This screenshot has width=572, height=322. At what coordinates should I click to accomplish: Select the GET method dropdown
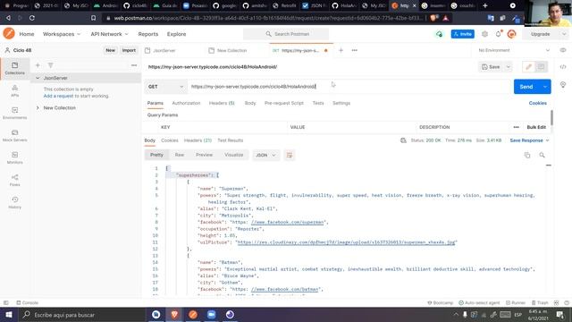click(165, 87)
